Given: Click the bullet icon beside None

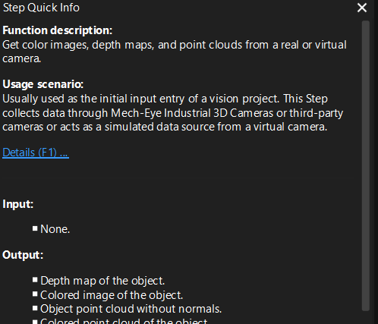Looking at the screenshot, I should (35, 228).
